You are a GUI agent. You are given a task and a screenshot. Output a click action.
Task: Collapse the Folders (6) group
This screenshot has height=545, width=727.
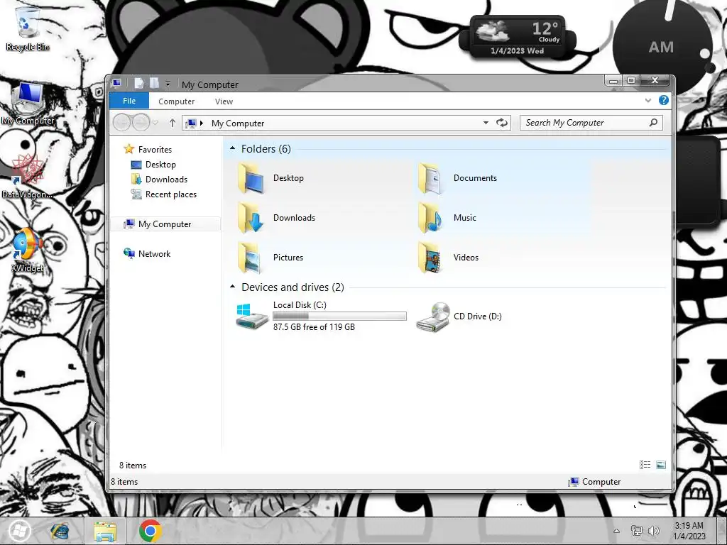tap(233, 148)
